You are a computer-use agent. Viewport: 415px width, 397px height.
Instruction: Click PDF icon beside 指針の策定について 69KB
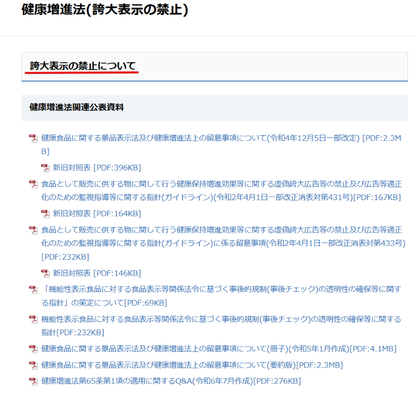(x=33, y=290)
